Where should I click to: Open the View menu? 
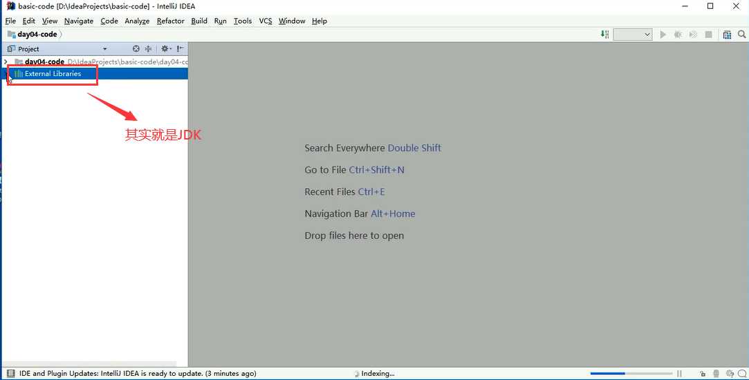click(x=50, y=21)
